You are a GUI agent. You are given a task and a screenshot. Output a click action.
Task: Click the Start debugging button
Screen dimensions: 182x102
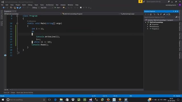[x=57, y=8]
